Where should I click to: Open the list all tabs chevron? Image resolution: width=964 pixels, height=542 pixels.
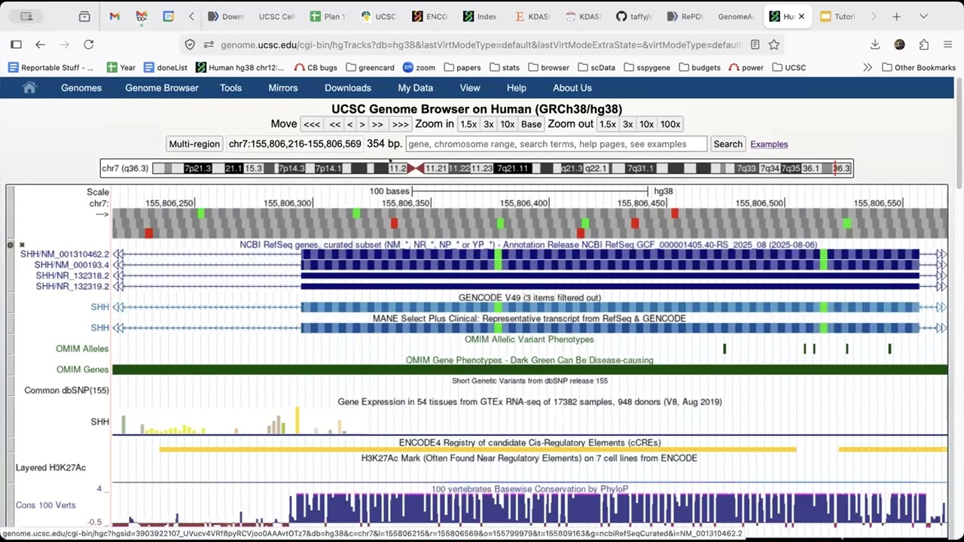tap(923, 16)
